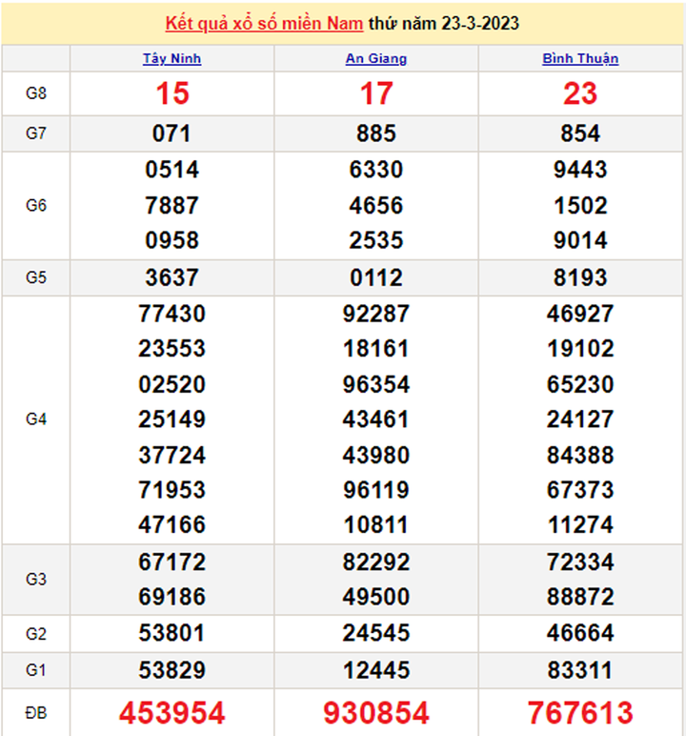Open the Bình Thuận province link

[580, 58]
